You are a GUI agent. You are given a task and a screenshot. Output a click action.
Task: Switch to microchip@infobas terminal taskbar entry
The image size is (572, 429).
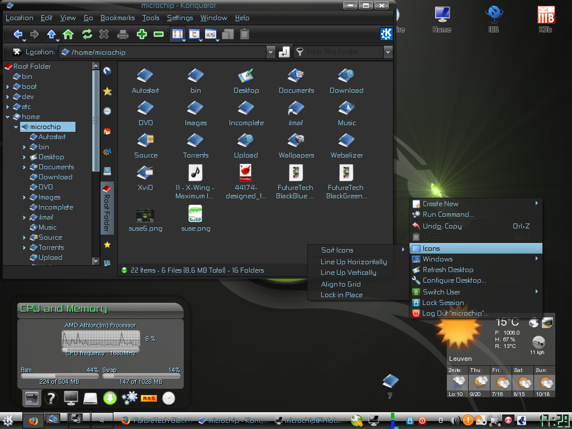310,421
